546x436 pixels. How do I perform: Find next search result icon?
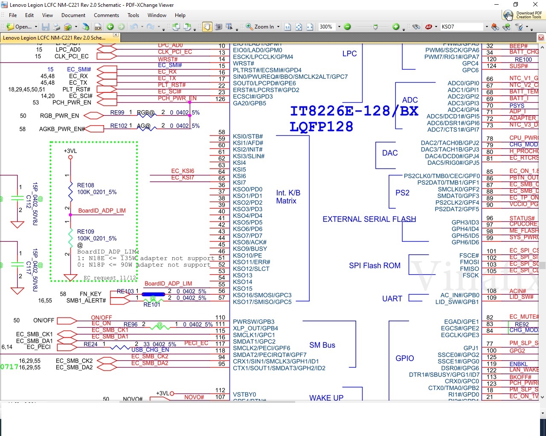506,27
